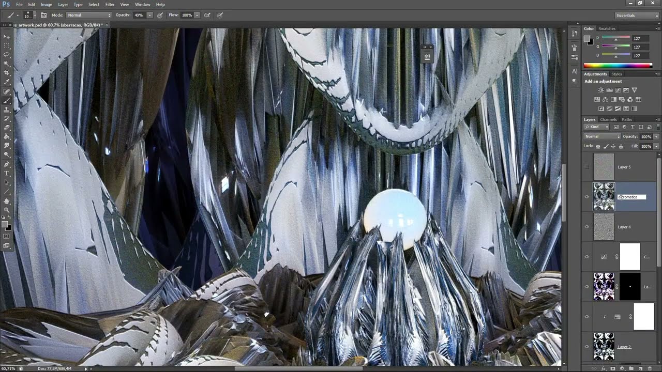
Task: Open the layer filter Kind dropdown
Action: [x=597, y=127]
